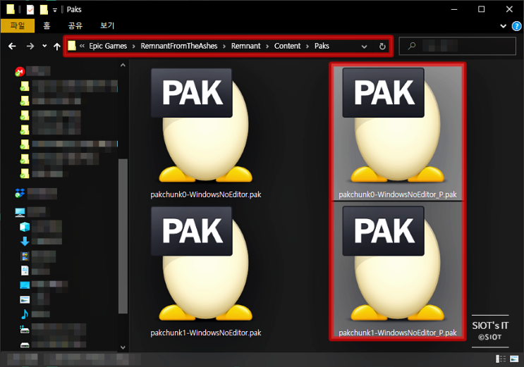Click Remnant in the address path
This screenshot has width=524, height=367.
pos(245,46)
